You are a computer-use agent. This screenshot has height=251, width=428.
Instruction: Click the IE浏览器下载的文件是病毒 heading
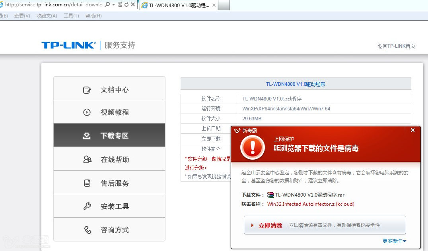tap(316, 148)
